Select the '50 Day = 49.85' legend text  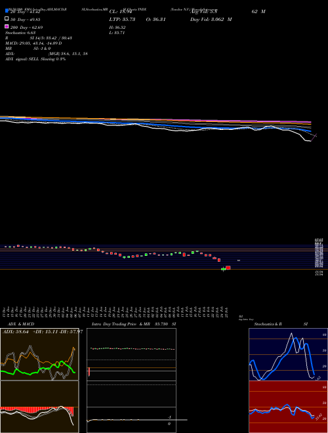[x=26, y=20]
